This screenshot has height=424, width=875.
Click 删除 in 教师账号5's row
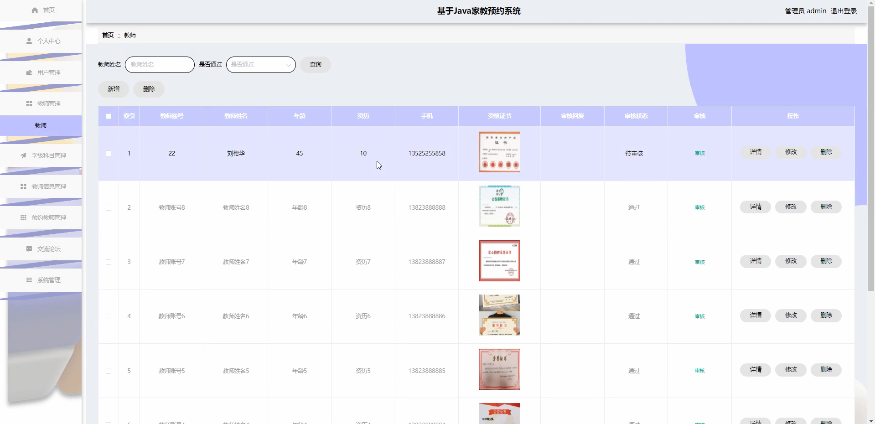tap(826, 370)
